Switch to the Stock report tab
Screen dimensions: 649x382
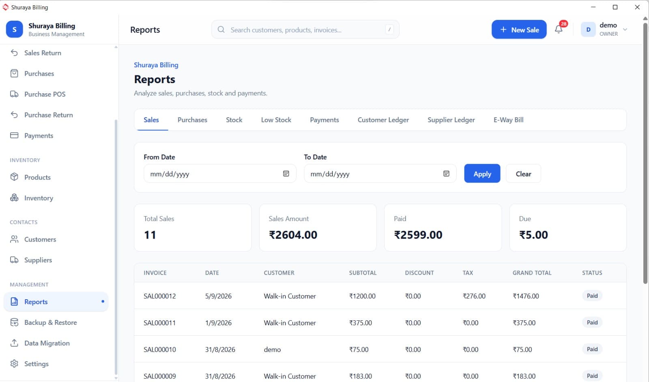[x=234, y=120]
